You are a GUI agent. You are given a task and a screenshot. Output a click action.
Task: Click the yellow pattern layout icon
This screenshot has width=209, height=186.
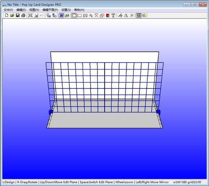(x=144, y=15)
